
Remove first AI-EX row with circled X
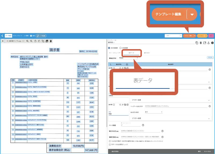(x=127, y=68)
